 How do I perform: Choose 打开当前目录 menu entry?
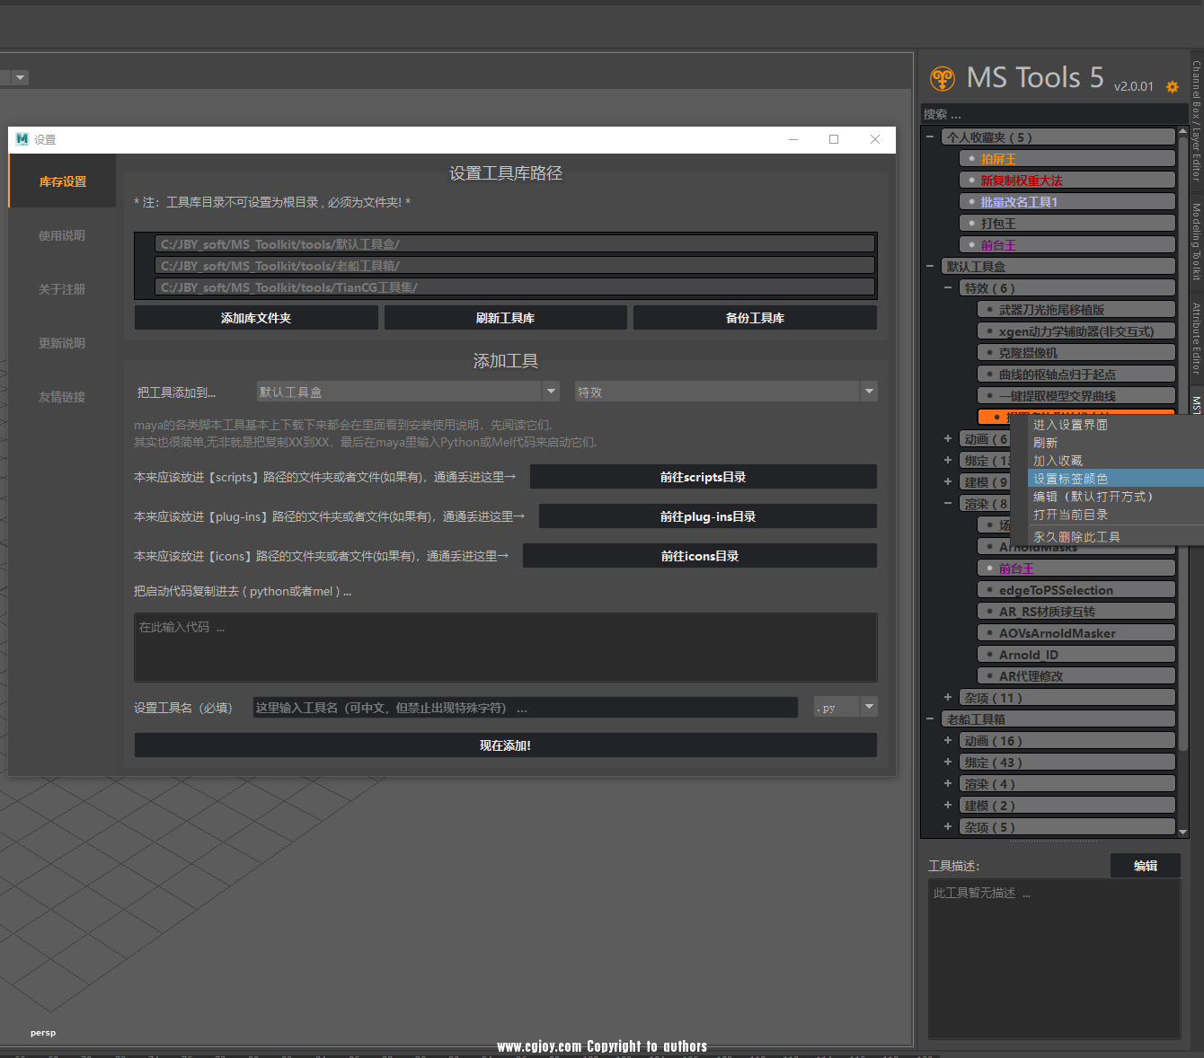[1115, 515]
